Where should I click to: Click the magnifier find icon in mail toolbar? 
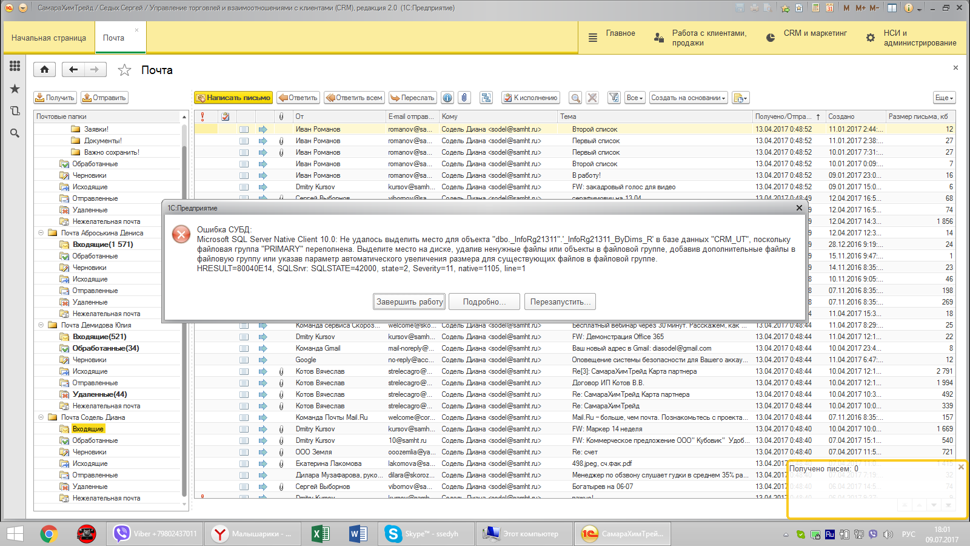[575, 98]
